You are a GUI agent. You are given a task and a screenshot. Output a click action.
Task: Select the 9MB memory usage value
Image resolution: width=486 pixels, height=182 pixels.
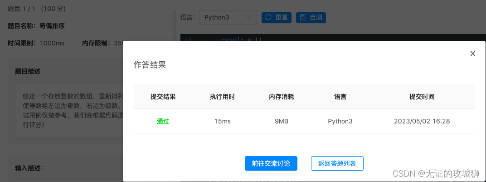282,121
